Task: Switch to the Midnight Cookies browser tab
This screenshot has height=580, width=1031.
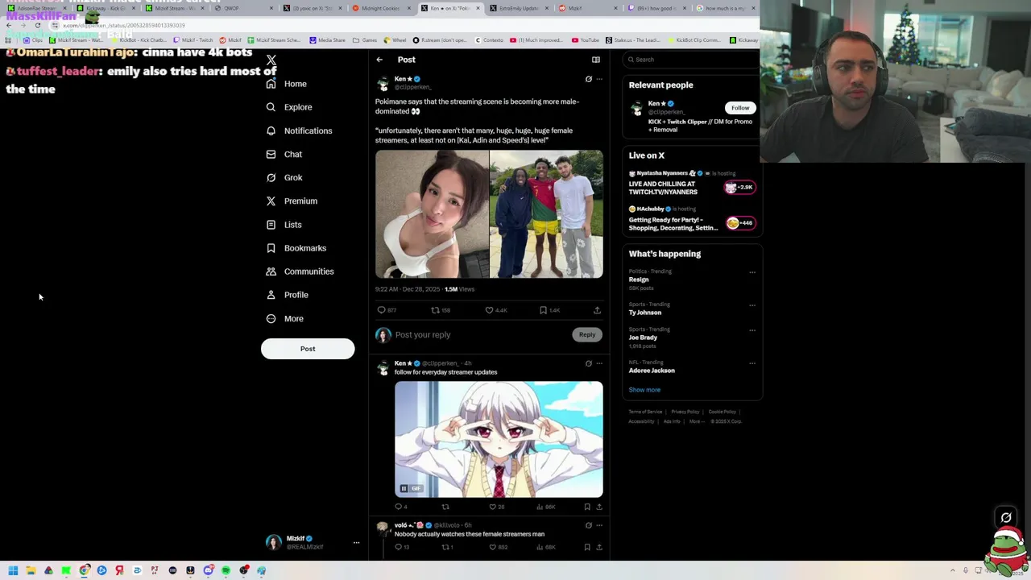Action: click(x=381, y=8)
